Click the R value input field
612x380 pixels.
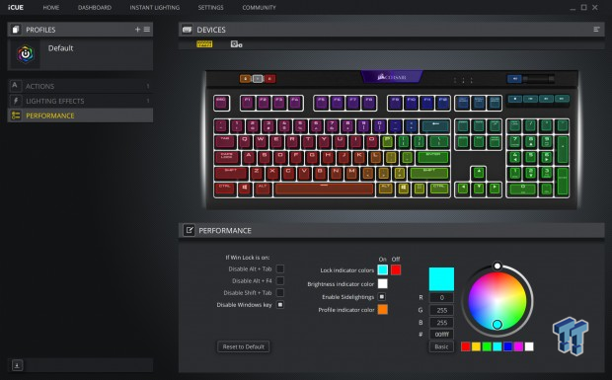coord(441,298)
